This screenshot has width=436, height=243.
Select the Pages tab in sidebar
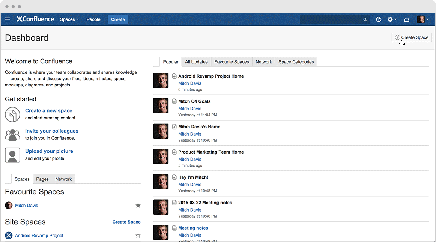[42, 179]
